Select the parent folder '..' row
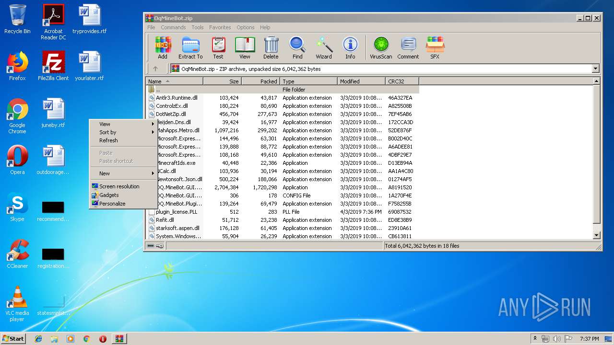Viewport: 614px width, 345px height. pyautogui.click(x=283, y=90)
